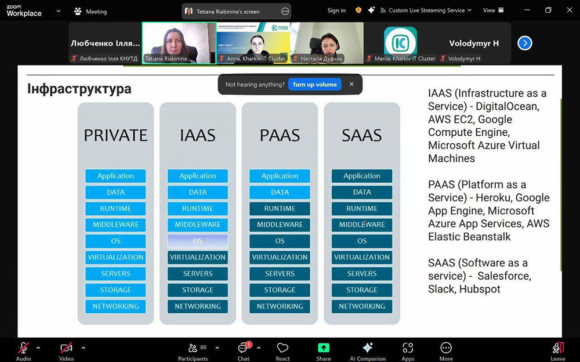Click the RUNTIME block under PAAS
This screenshot has width=580, height=362.
pyautogui.click(x=280, y=208)
